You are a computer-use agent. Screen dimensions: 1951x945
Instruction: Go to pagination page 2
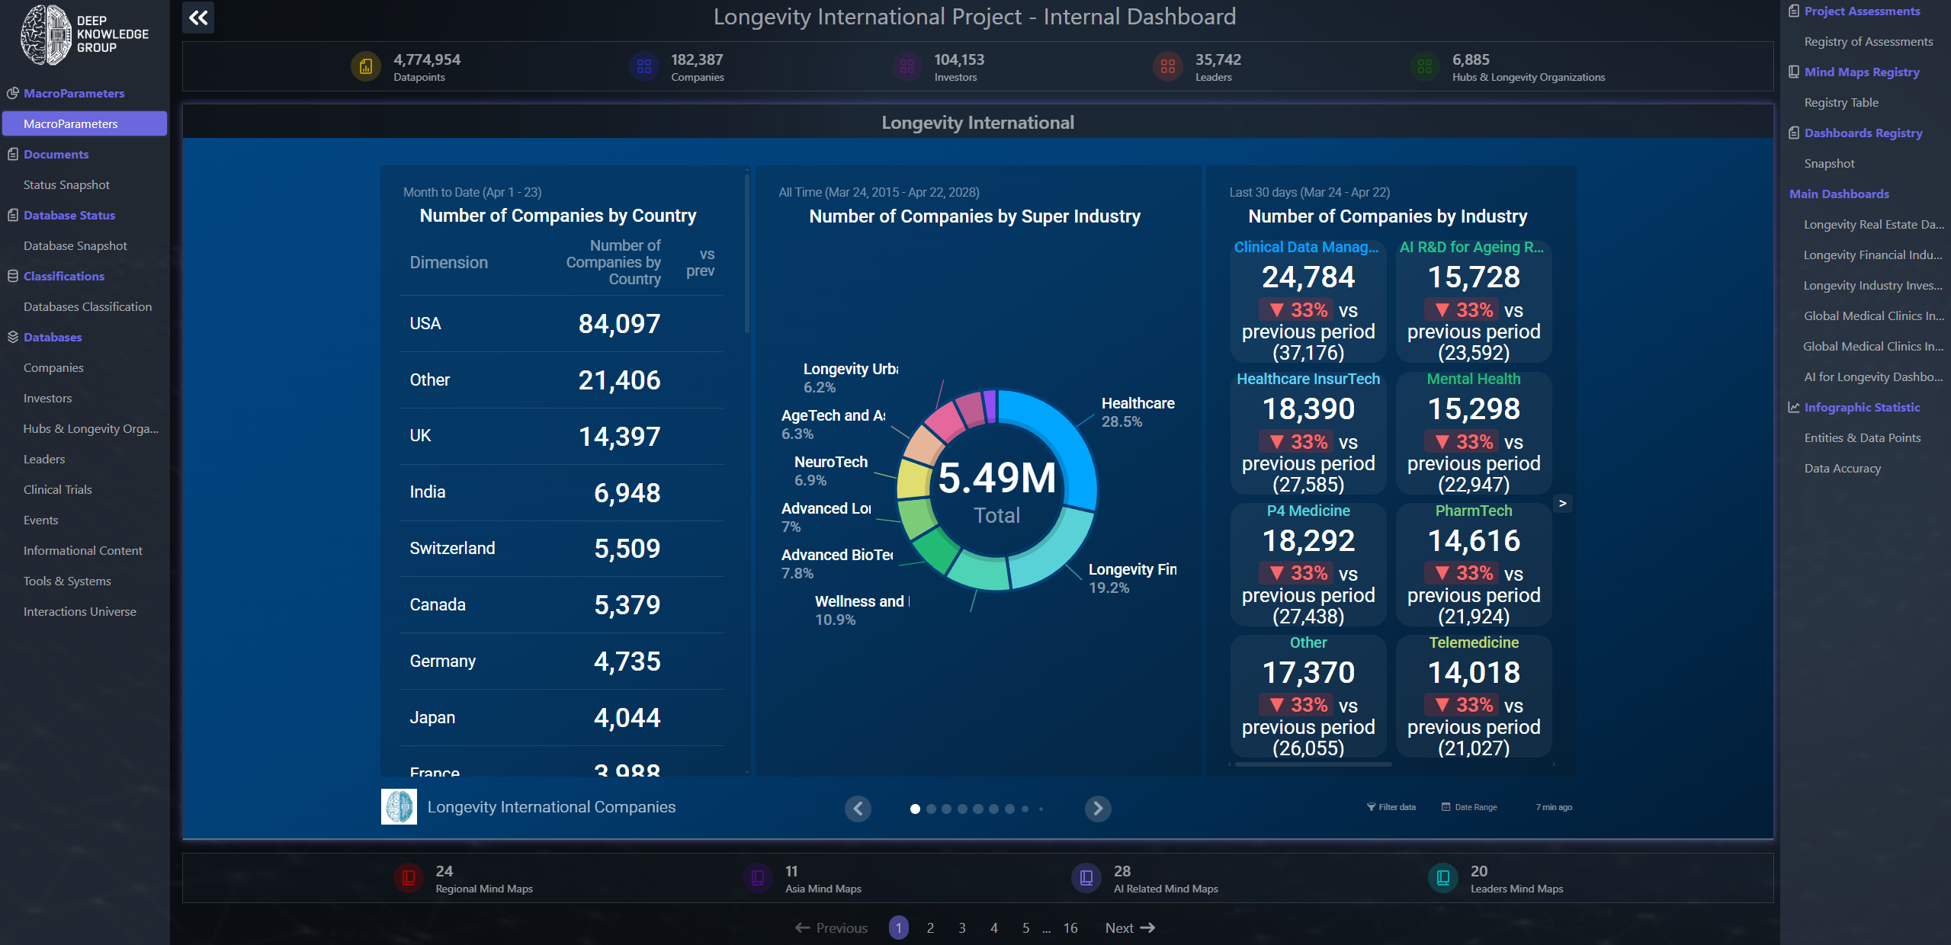click(930, 927)
